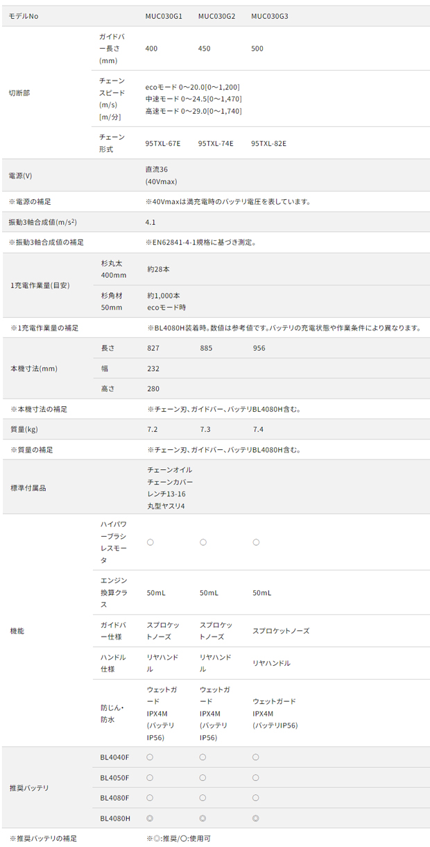This screenshot has height=847, width=430.
Task: Click the 防じん・防水 sub-label
Action: [112, 714]
